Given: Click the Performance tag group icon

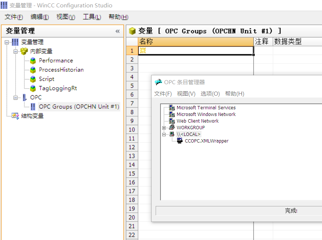Looking at the screenshot, I should click(33, 61).
